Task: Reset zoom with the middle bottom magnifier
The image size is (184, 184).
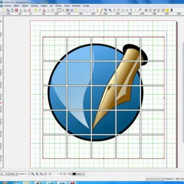Action: coord(37,174)
